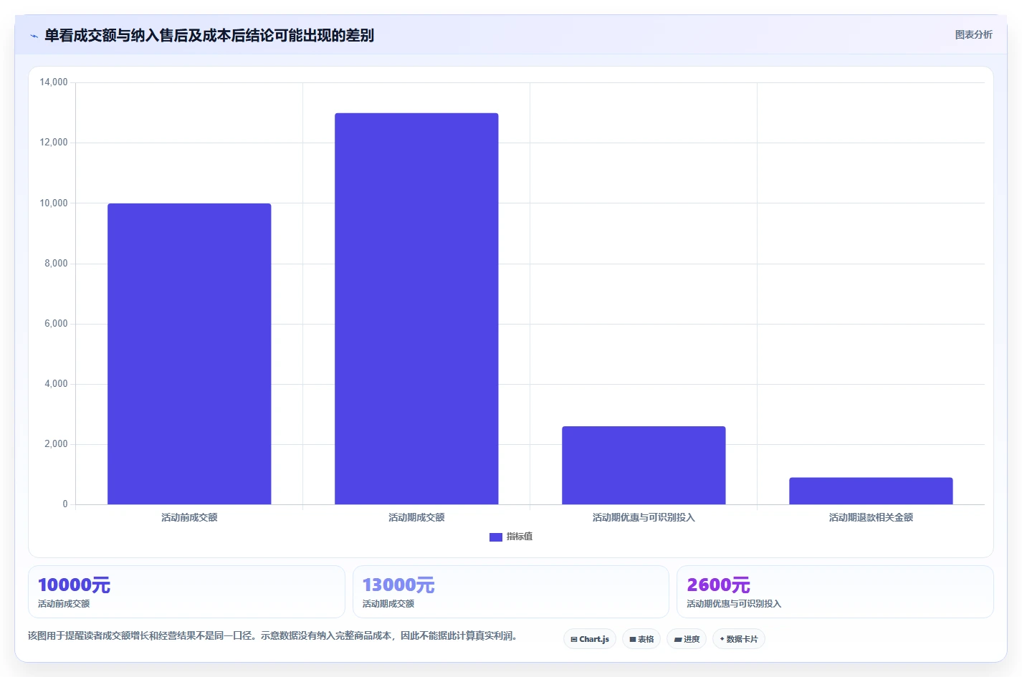Click the chart icon beside the title
The height and width of the screenshot is (677, 1022).
[34, 36]
